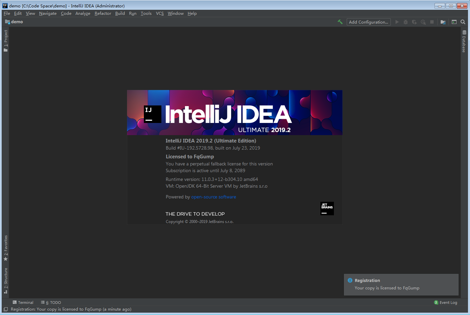Open the Refactor menu
This screenshot has width=470, height=315.
pos(103,13)
